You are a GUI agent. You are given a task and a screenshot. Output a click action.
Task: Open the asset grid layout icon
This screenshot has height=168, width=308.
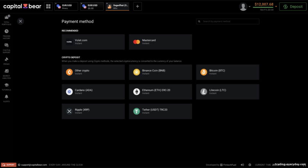click(48, 6)
